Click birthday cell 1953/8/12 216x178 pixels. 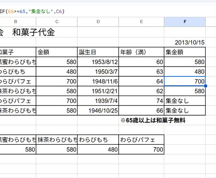pyautogui.click(x=98, y=62)
